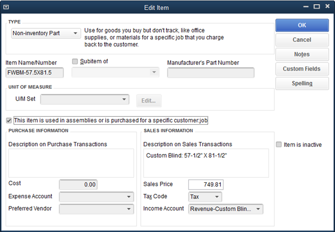The width and height of the screenshot is (335, 232).
Task: Click the OK button
Action: point(302,25)
